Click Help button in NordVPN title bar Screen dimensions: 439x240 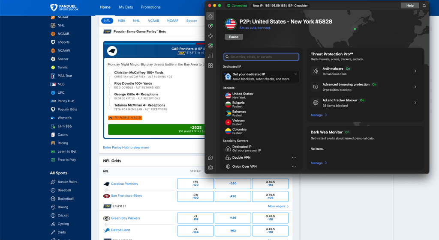(x=410, y=6)
